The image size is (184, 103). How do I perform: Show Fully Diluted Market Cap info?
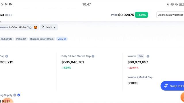coord(93,56)
